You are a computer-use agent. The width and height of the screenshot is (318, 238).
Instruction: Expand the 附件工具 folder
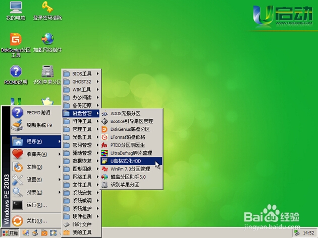81,121
